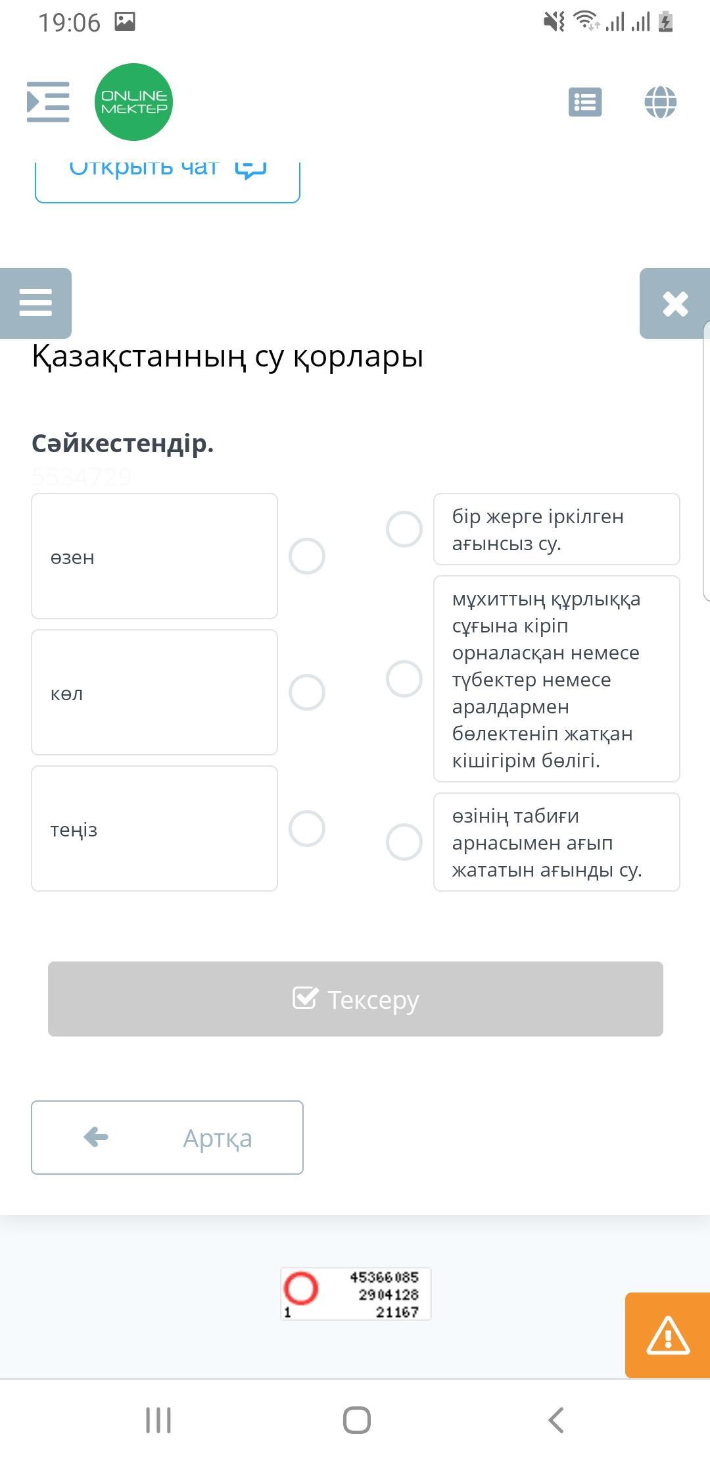Close the task panel with X
Viewport: 710px width, 1461px height.
[x=675, y=303]
